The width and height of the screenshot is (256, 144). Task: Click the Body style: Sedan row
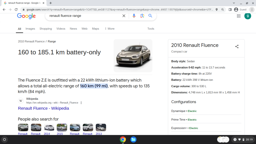point(183,61)
